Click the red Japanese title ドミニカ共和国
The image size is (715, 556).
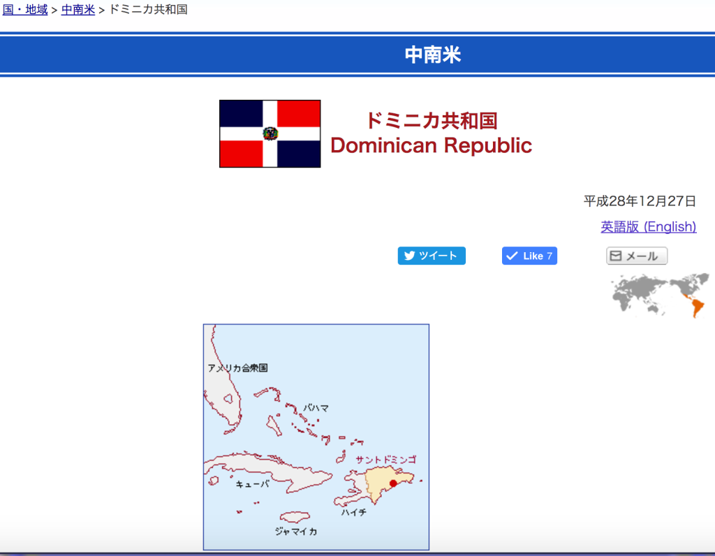pyautogui.click(x=431, y=120)
